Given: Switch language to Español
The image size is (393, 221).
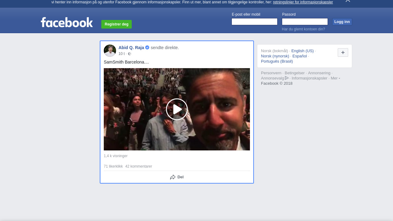Looking at the screenshot, I should [300, 56].
